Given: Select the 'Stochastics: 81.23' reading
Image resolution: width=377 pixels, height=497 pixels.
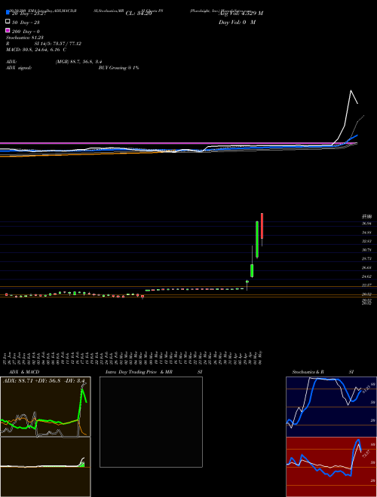Looking at the screenshot, I should (24, 38).
